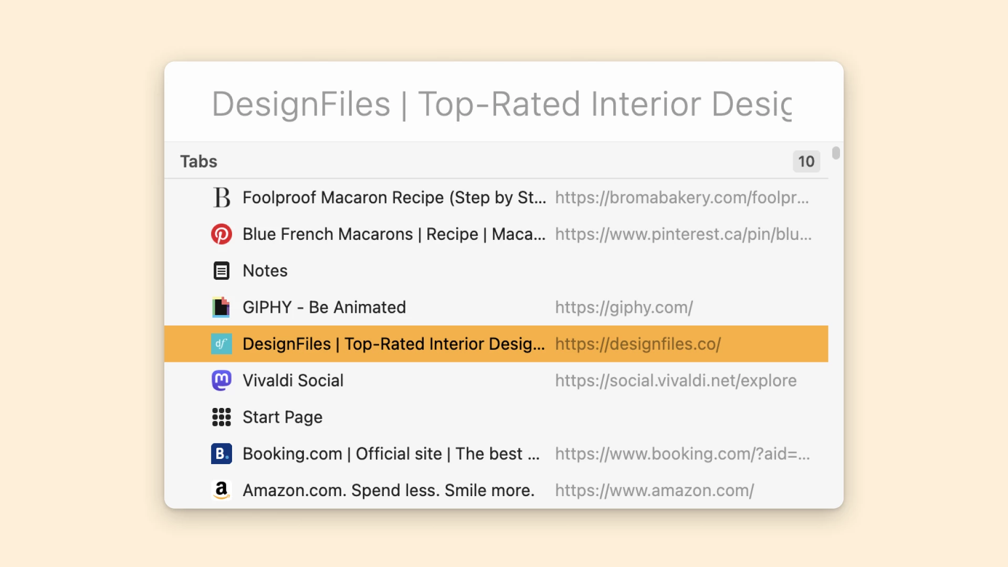Click the https://giphy.com/ URL

point(624,307)
